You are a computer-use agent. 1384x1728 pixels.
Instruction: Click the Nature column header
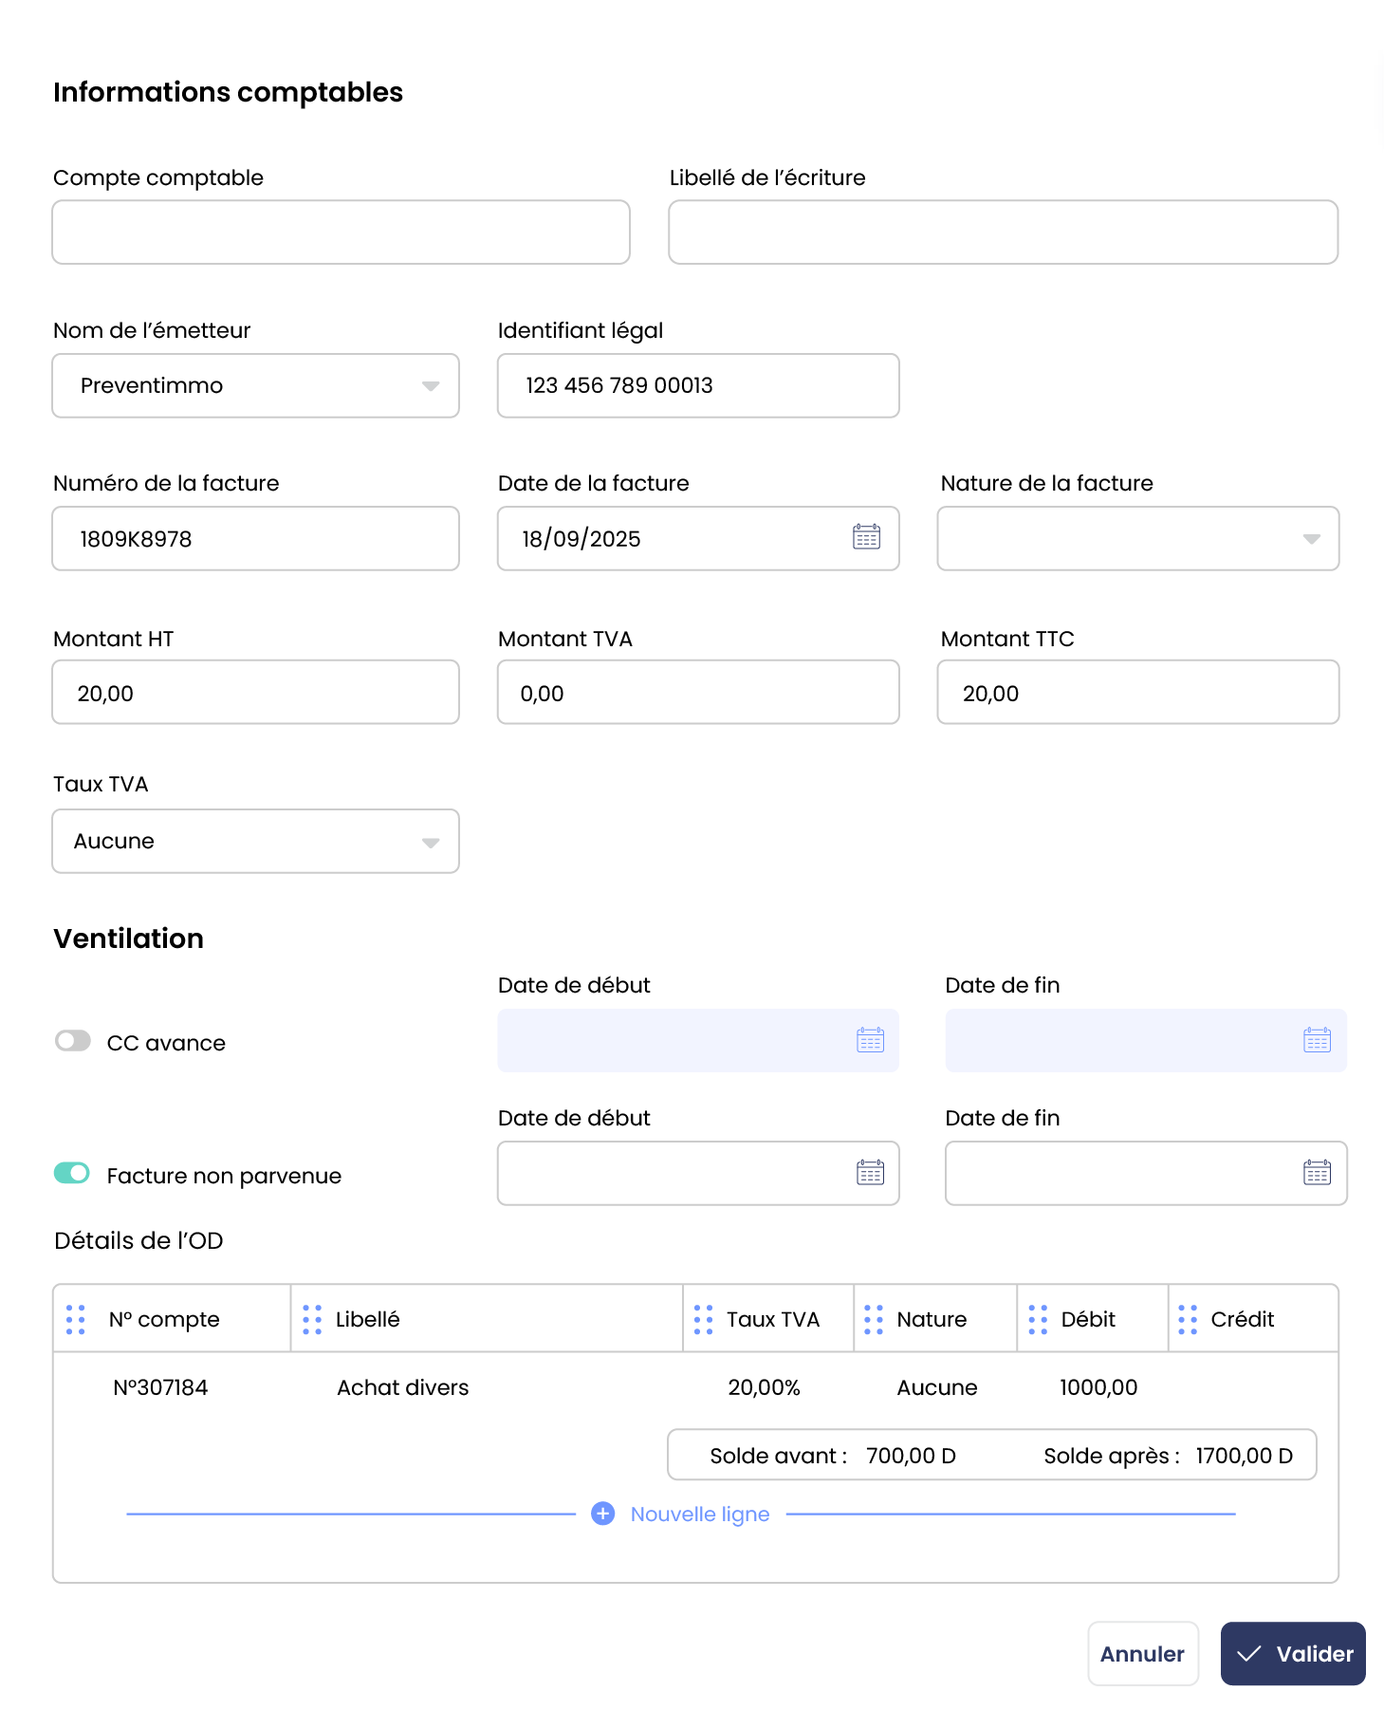(x=932, y=1319)
